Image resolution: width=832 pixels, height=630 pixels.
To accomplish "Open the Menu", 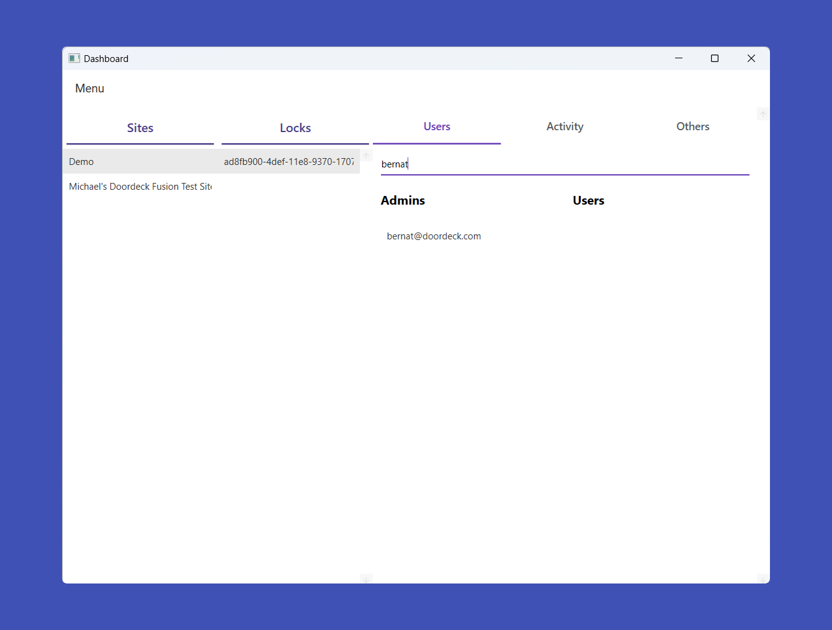I will click(89, 88).
